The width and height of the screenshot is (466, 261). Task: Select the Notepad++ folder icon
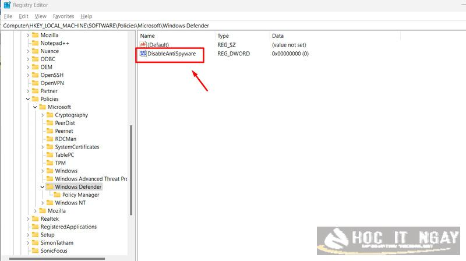coord(36,43)
